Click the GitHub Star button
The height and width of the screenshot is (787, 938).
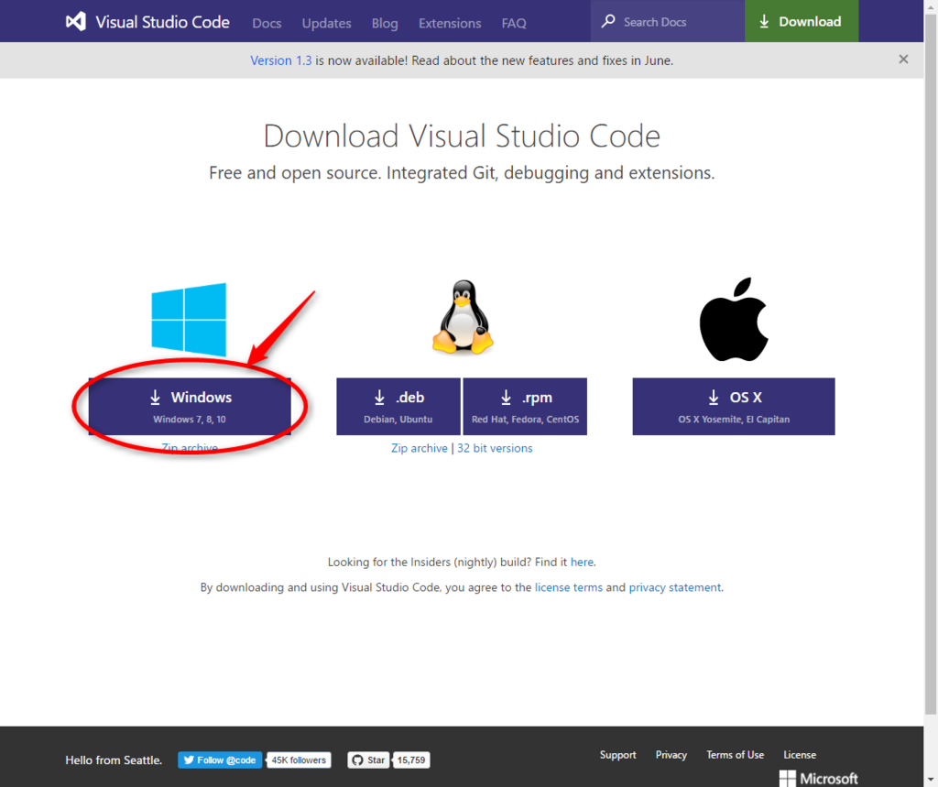368,760
